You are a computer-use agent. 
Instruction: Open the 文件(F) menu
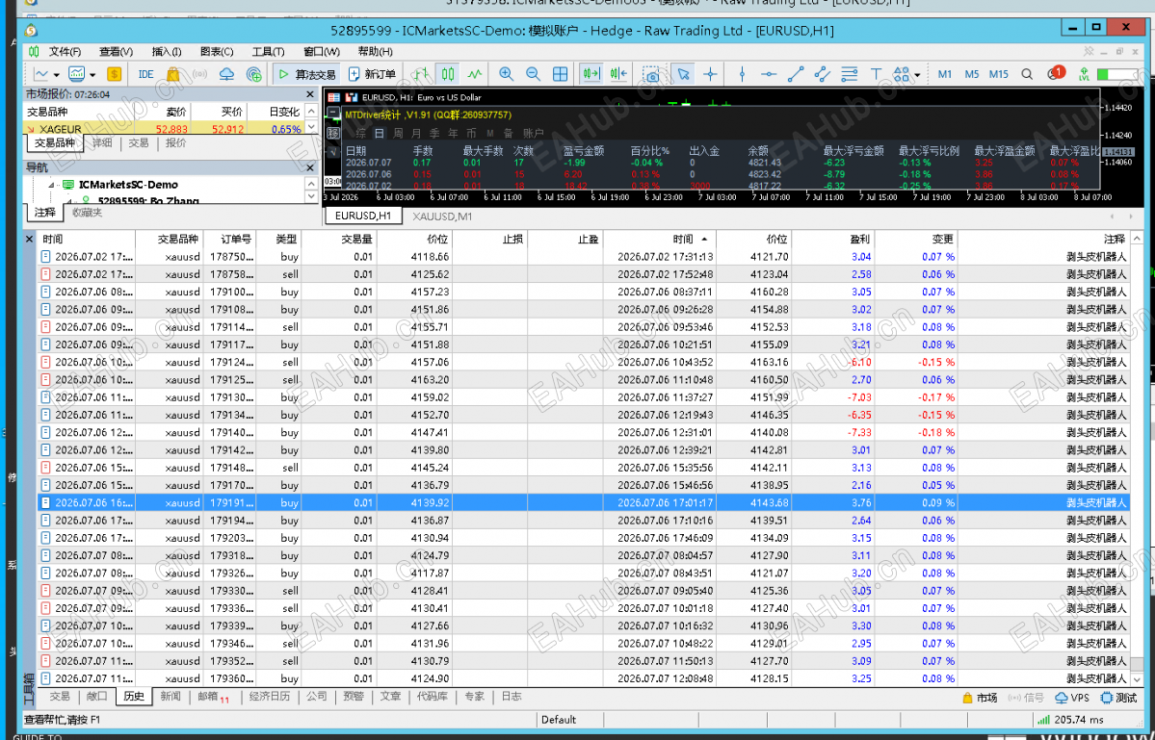[65, 52]
